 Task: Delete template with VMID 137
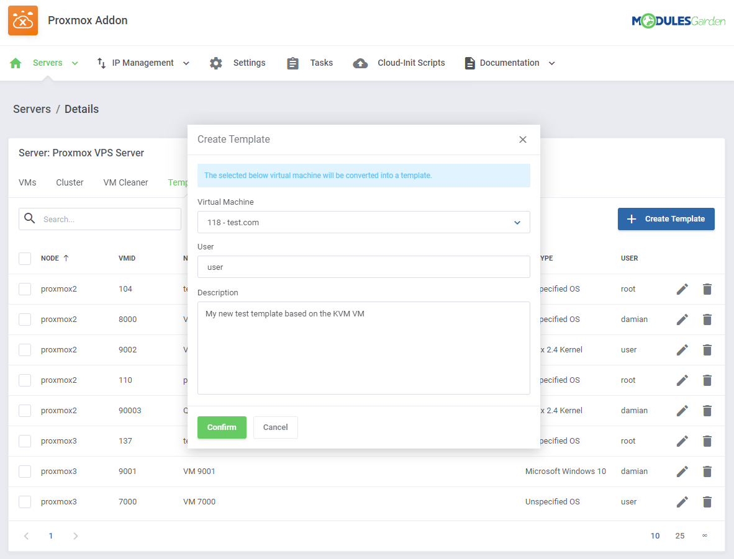pyautogui.click(x=707, y=441)
